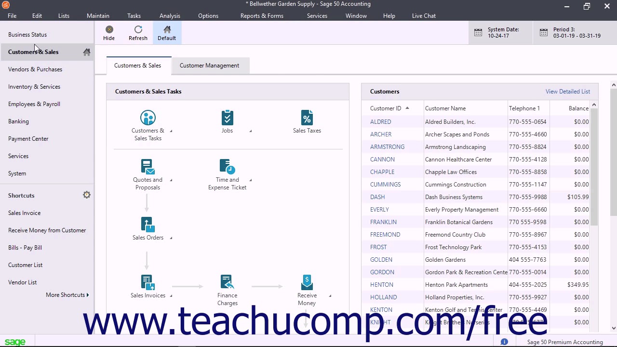Open the Maintain menu
617x347 pixels.
[98, 16]
